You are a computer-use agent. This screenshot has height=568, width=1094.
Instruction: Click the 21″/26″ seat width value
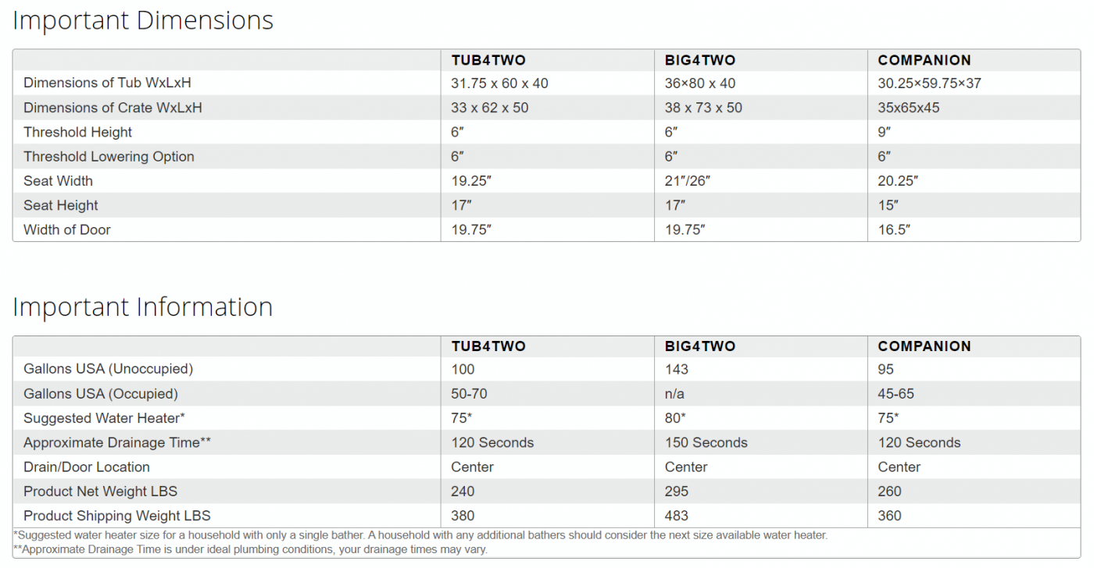click(688, 181)
